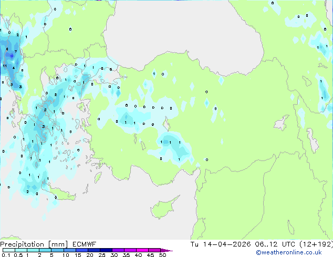Image resolution: width=333 pixels, height=257 pixels.
Task: Click the "Tu 14-04-2026" date text
Action: click(x=221, y=244)
